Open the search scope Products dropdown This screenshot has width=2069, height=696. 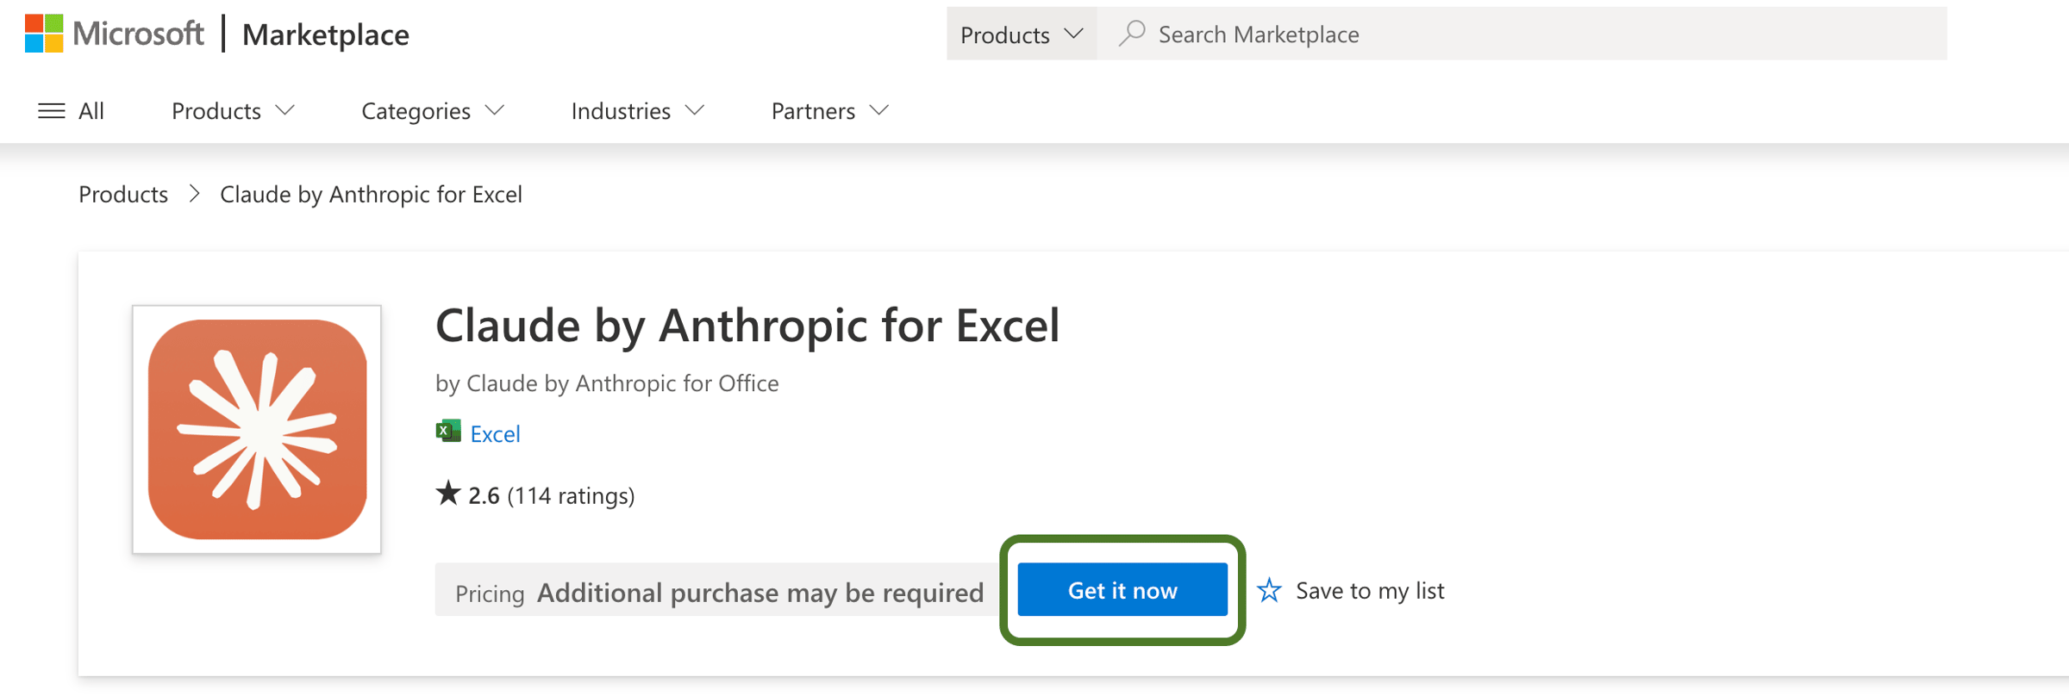point(1021,34)
